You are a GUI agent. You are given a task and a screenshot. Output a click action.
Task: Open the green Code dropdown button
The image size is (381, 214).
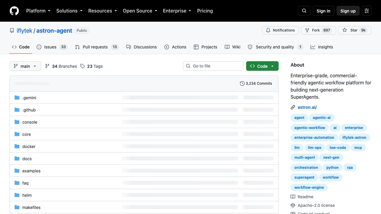(262, 66)
